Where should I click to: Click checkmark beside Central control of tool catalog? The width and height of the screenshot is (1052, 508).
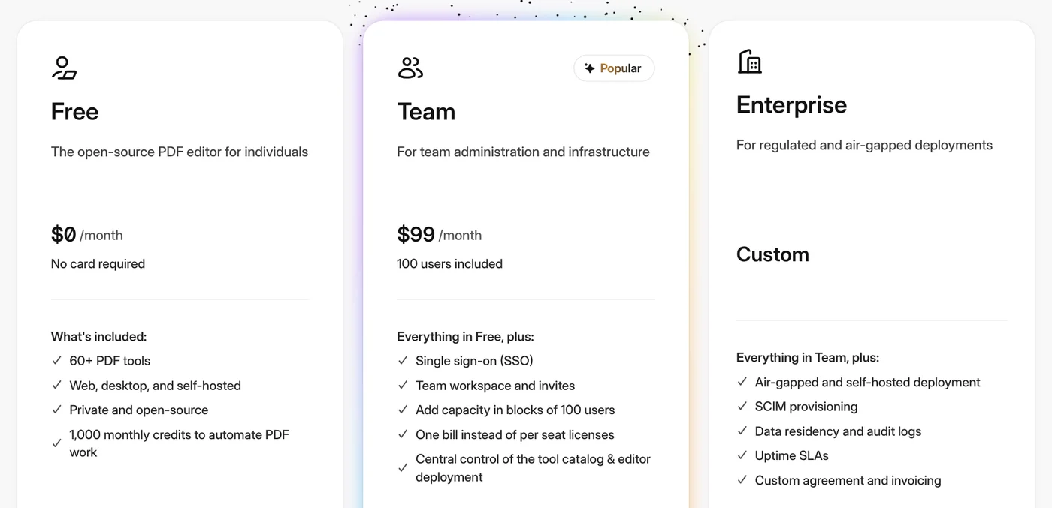403,468
